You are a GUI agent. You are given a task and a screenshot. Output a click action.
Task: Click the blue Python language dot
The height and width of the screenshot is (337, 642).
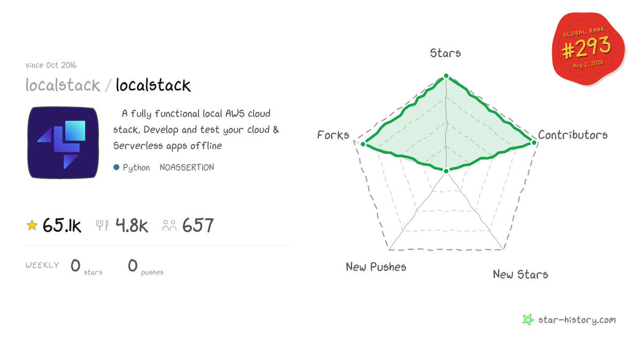tap(116, 167)
